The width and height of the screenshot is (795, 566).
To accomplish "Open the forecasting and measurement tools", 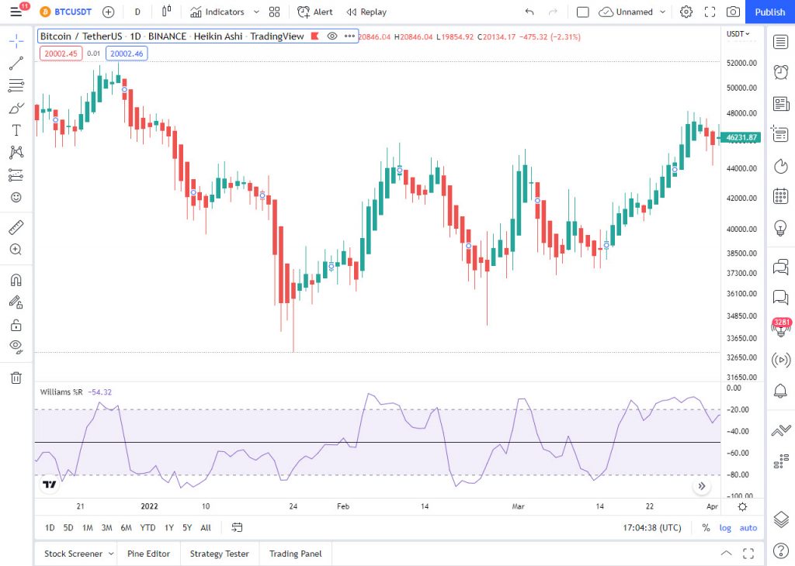I will [16, 175].
